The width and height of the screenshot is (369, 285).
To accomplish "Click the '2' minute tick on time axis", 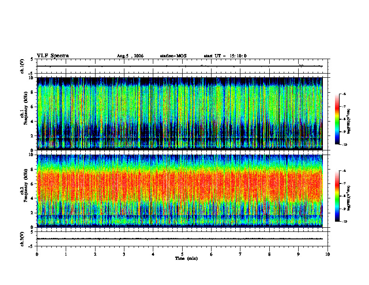I will click(95, 254).
